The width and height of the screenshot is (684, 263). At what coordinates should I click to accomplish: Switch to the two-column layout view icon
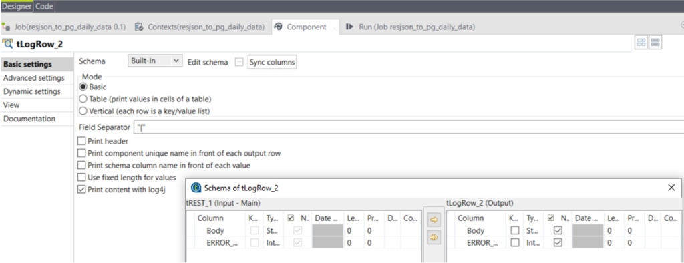point(641,42)
